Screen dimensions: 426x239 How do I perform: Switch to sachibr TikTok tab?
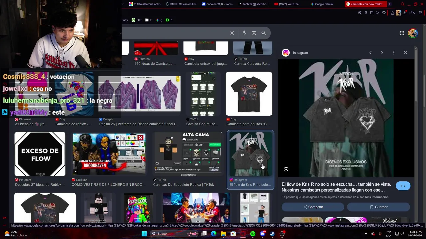pos(254,4)
